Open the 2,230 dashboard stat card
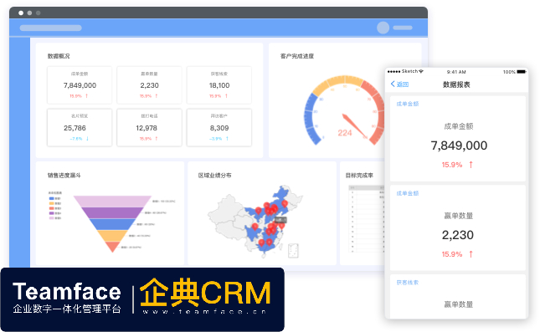Viewport: 540px width, 332px height. coord(150,85)
